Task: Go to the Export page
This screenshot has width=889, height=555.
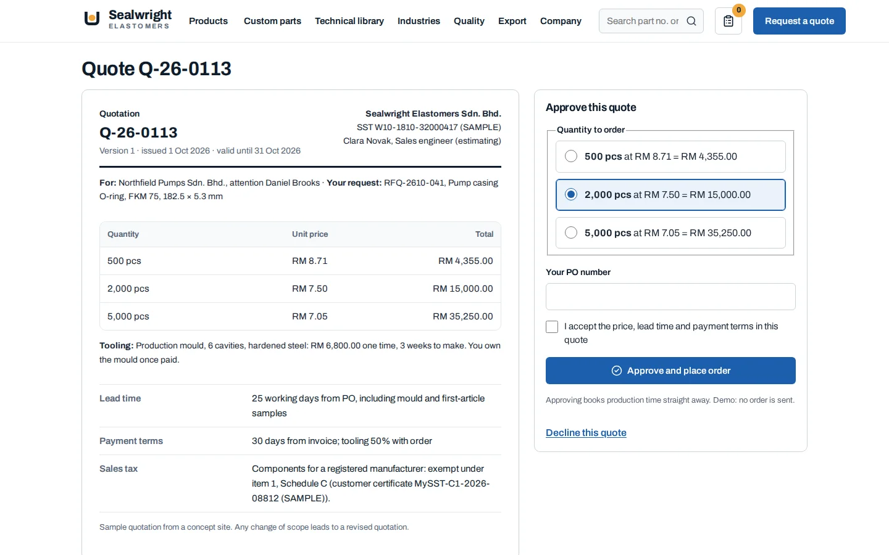Action: [512, 21]
